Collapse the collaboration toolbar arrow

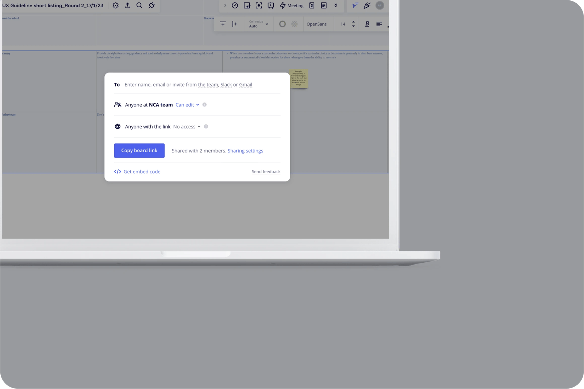click(225, 5)
